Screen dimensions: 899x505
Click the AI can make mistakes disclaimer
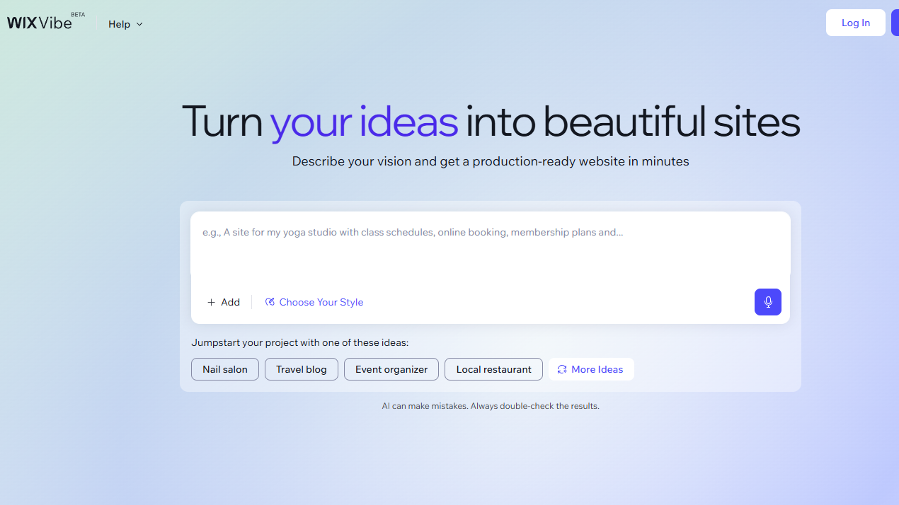[x=490, y=406]
